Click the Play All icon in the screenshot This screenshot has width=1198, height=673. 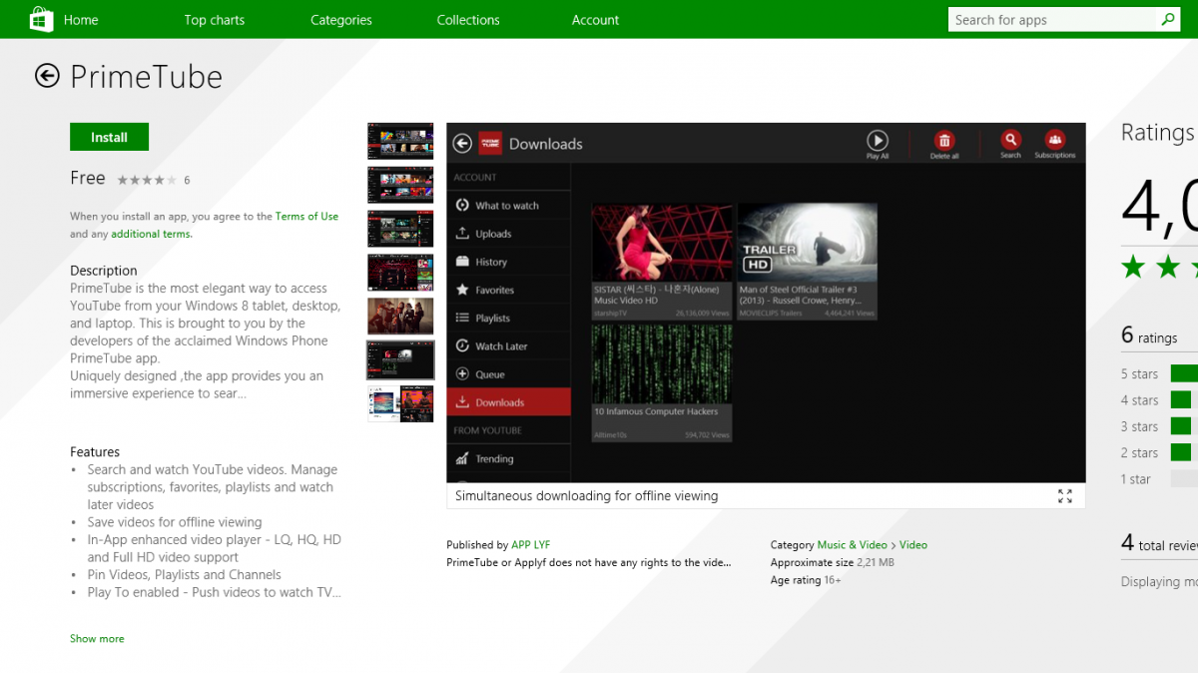pos(878,140)
